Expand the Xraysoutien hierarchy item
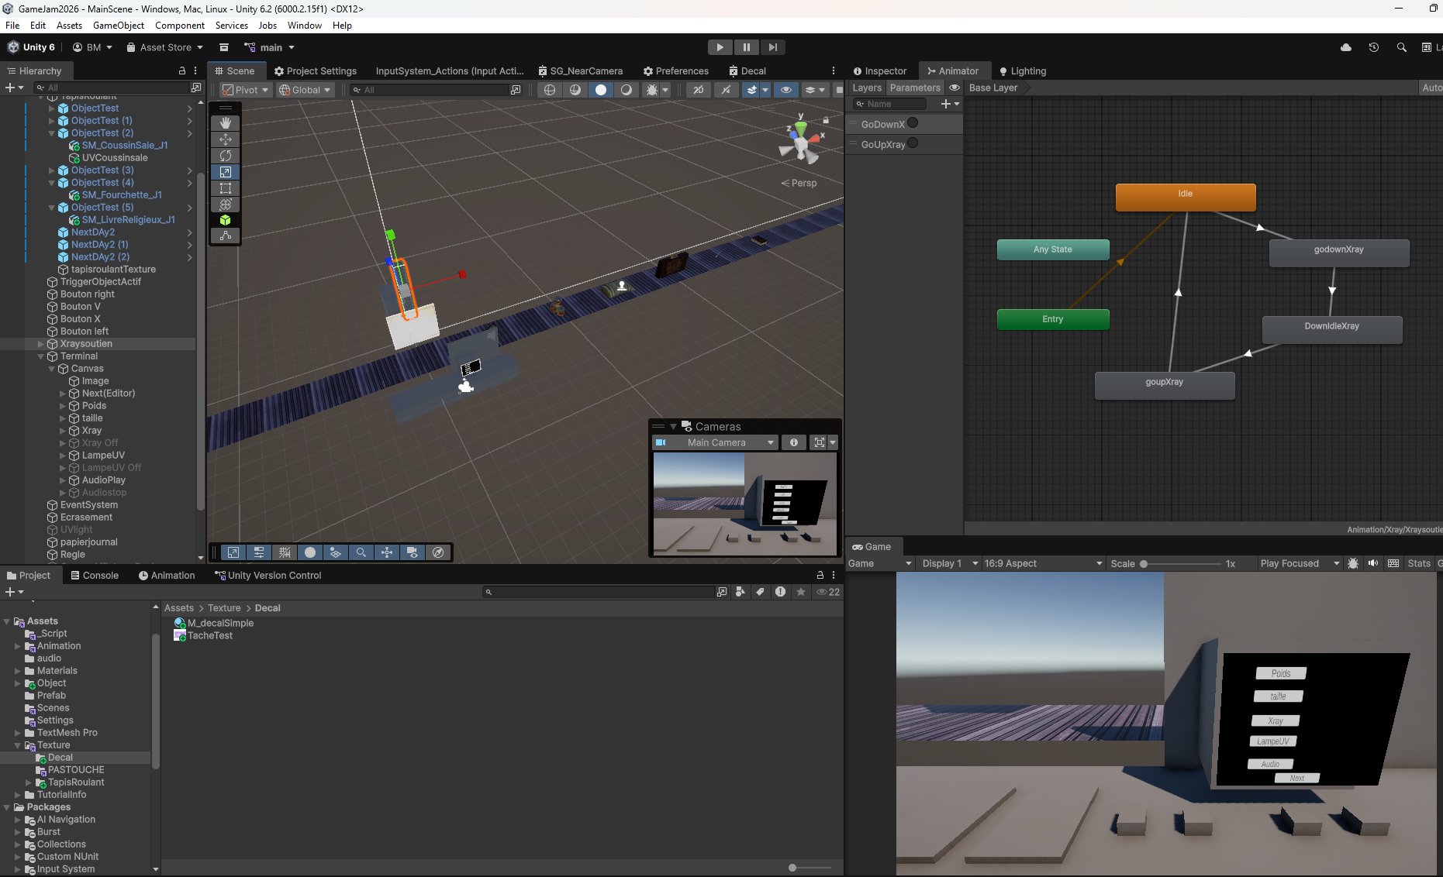The image size is (1443, 877). pos(41,344)
